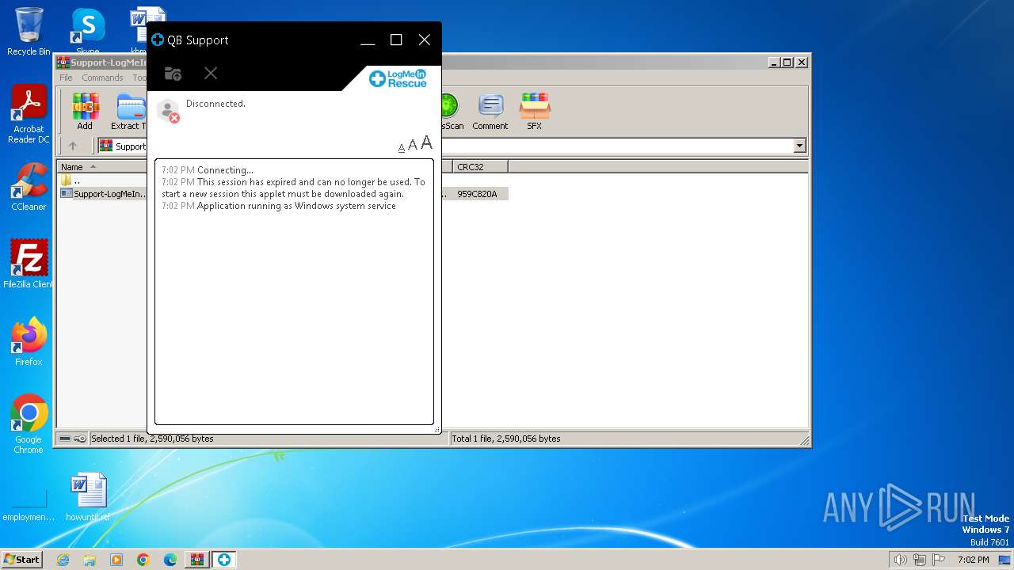Click the WinRAR status bar drive icon
The height and width of the screenshot is (570, 1014).
point(65,439)
